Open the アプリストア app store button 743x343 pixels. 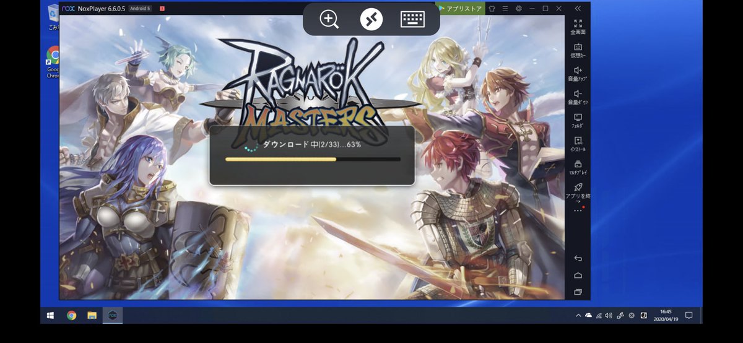tap(460, 9)
